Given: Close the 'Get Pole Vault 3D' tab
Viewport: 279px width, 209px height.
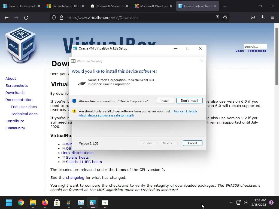Looking at the screenshot, I should pyautogui.click(x=83, y=6).
